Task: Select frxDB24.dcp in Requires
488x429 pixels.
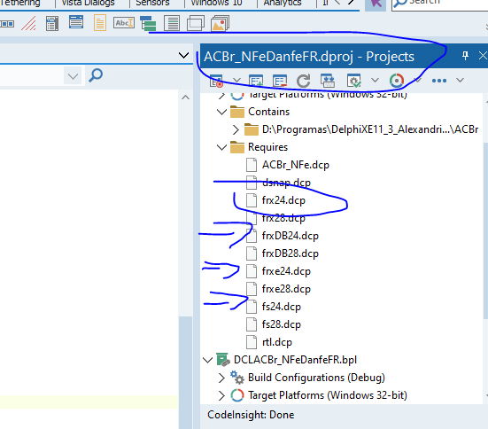Action: pos(290,236)
